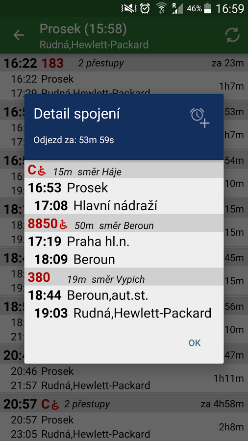Tap the Wi-Fi status bar icon
This screenshot has height=441, width=248.
click(161, 8)
